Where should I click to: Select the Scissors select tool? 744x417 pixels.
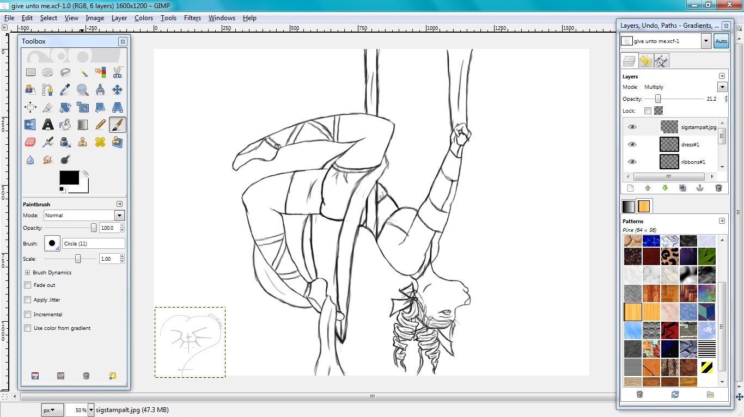[x=117, y=72]
